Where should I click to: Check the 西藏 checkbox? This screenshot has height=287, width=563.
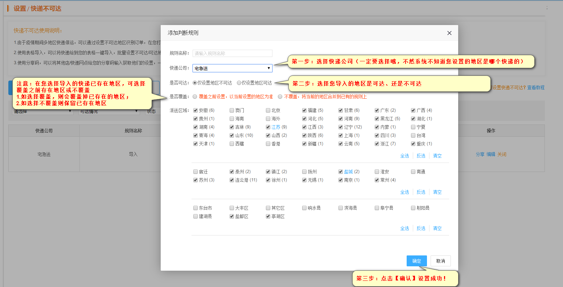click(232, 144)
